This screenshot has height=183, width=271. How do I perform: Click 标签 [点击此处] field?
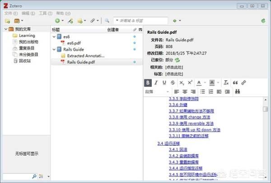pos(174,74)
